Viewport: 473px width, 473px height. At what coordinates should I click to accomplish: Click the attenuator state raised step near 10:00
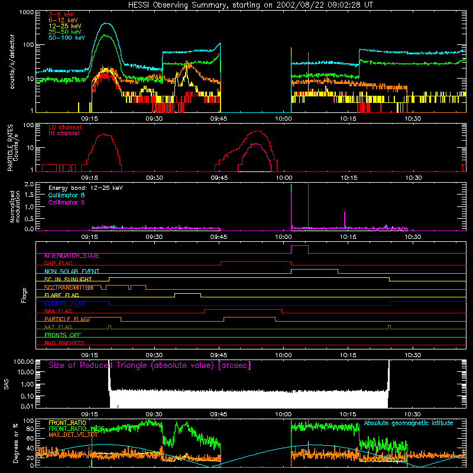(x=300, y=246)
